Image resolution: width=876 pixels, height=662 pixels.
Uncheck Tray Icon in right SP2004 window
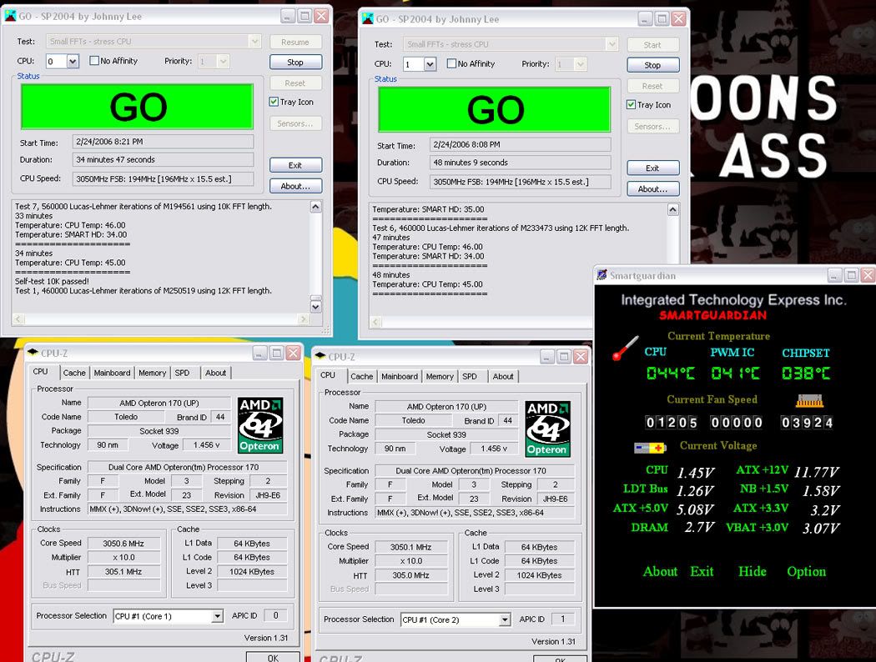click(631, 104)
